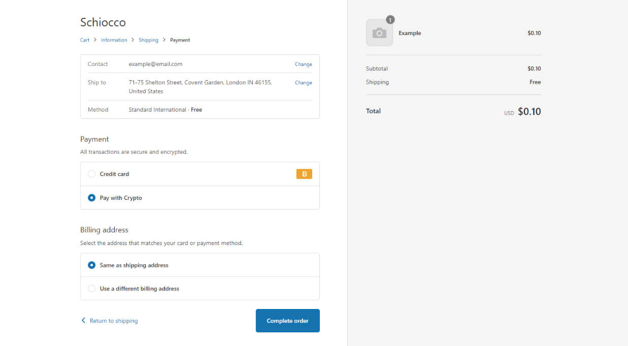Change the Ship to address
Image resolution: width=628 pixels, height=346 pixels.
coord(303,83)
